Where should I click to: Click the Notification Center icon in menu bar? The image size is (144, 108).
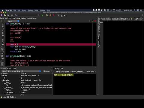point(141,10)
